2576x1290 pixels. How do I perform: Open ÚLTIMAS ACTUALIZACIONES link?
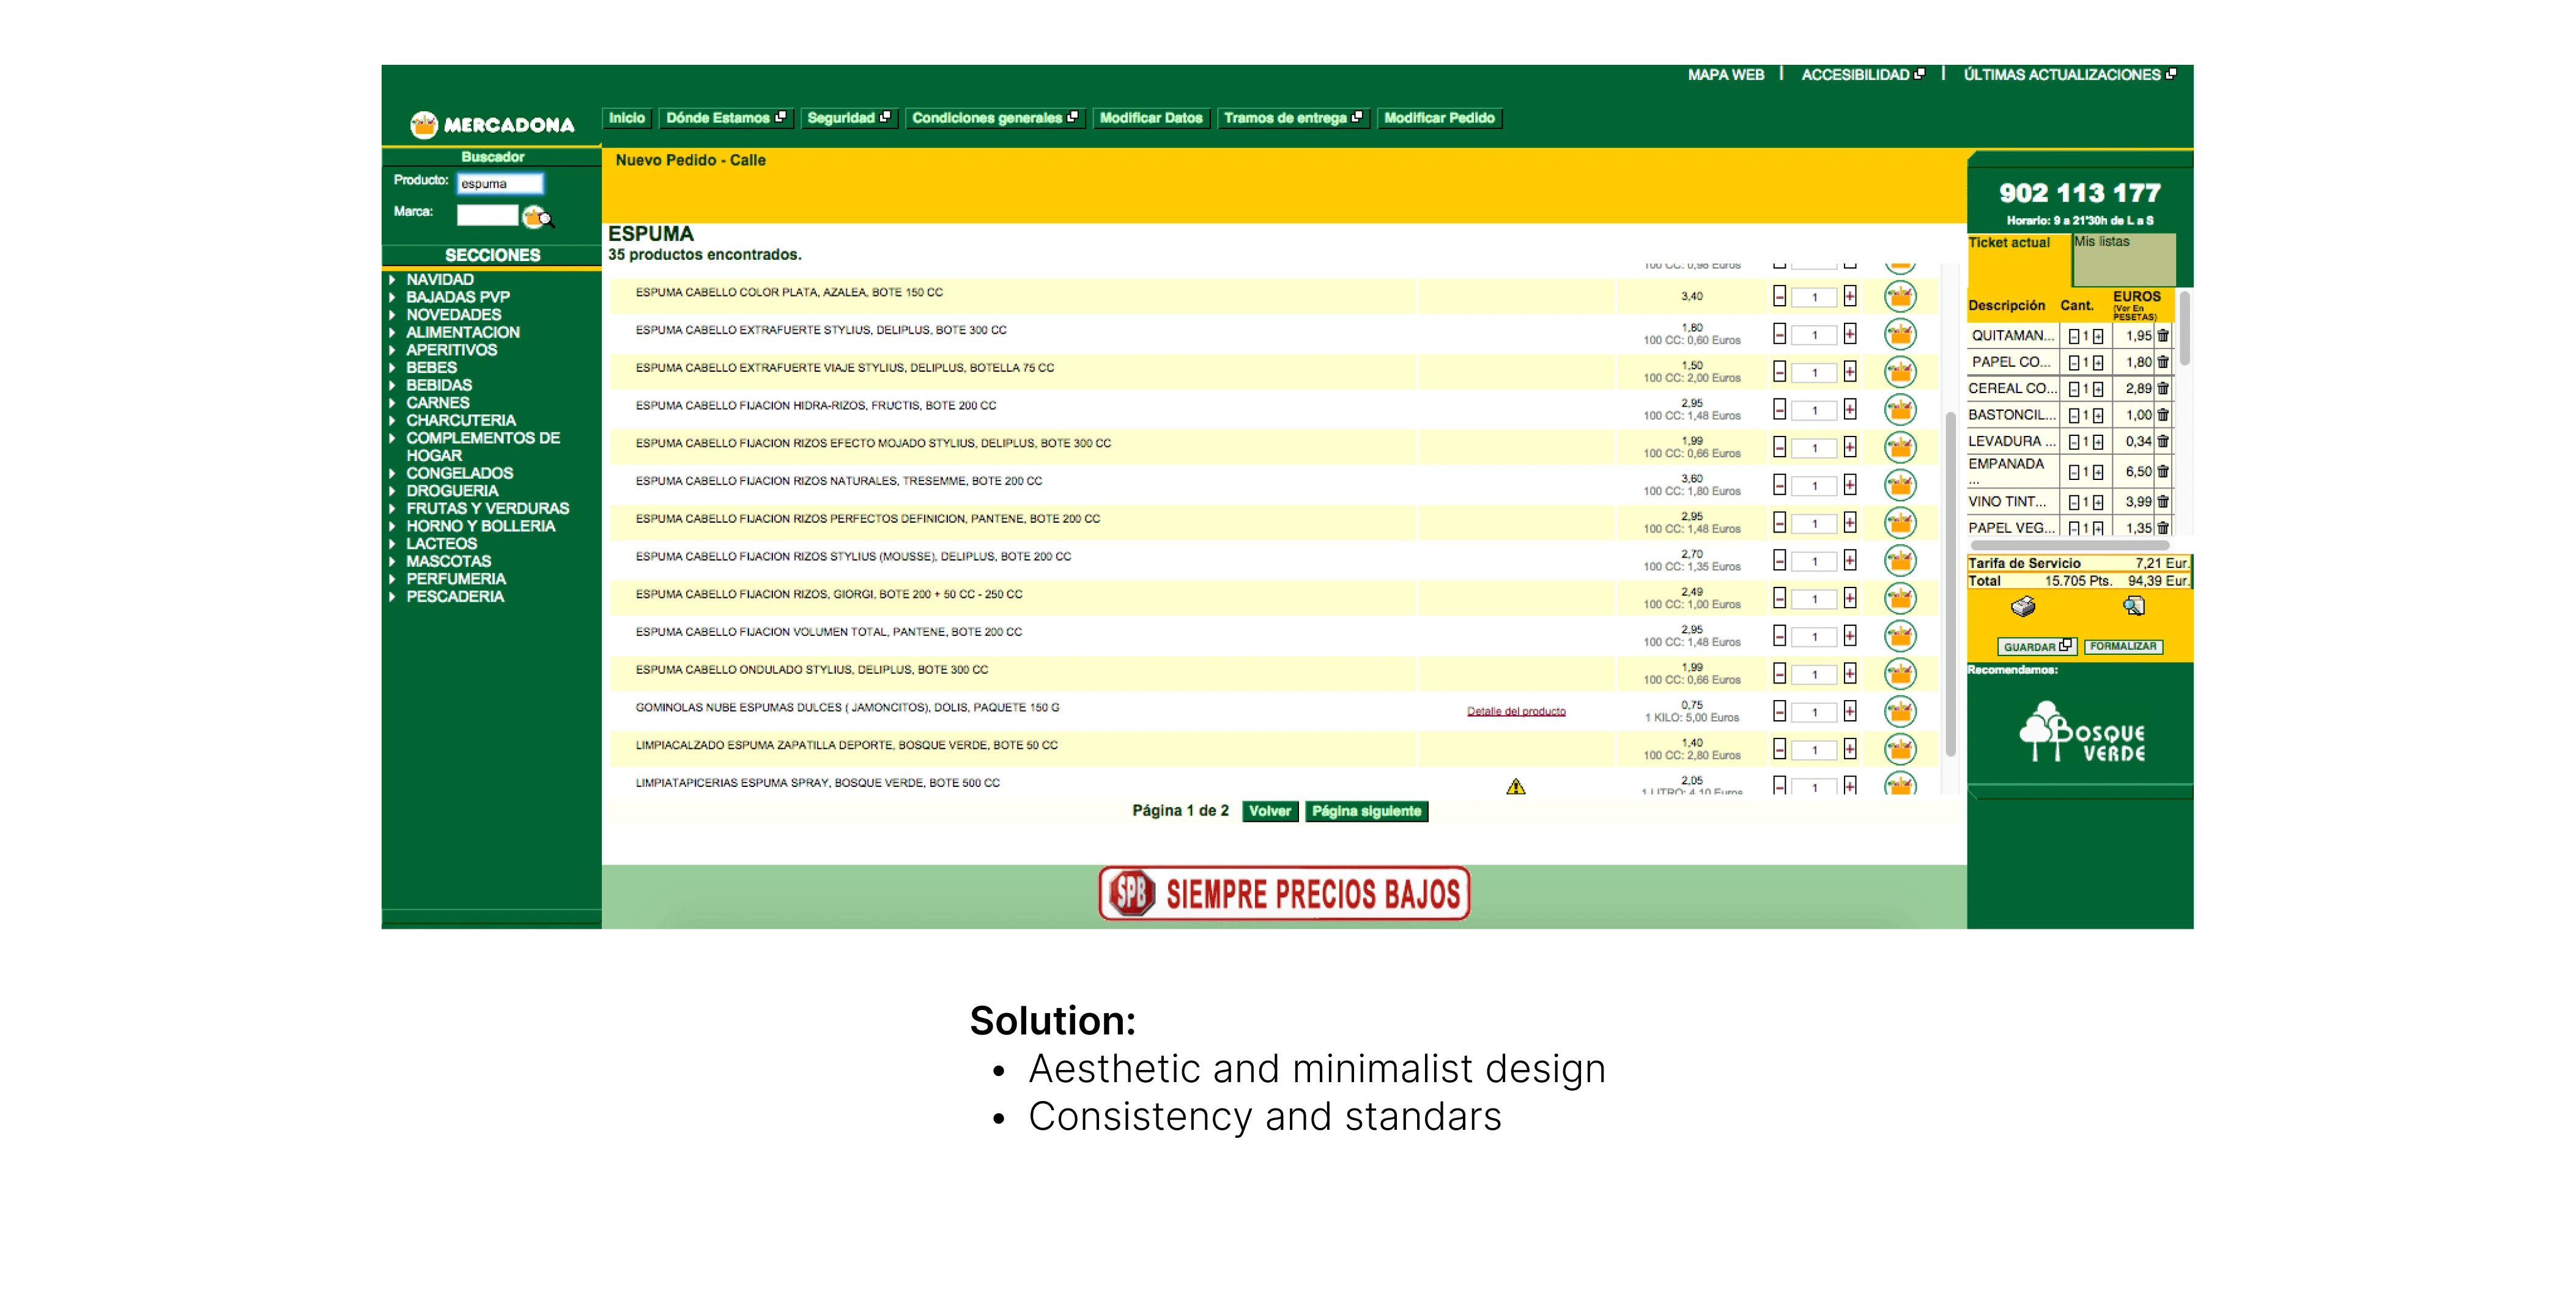pyautogui.click(x=2069, y=75)
